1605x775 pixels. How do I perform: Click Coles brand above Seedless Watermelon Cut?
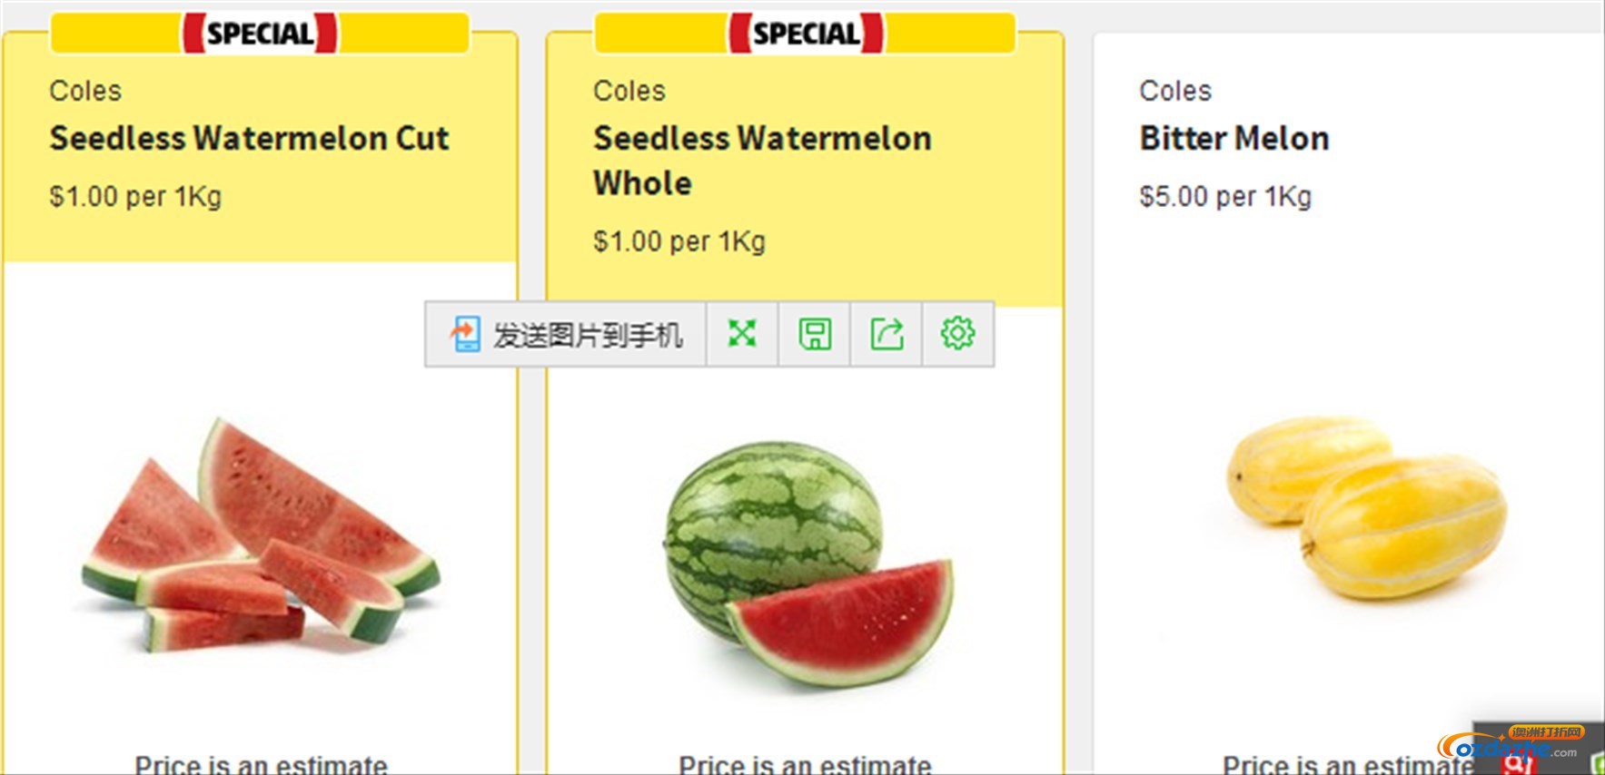coord(85,91)
